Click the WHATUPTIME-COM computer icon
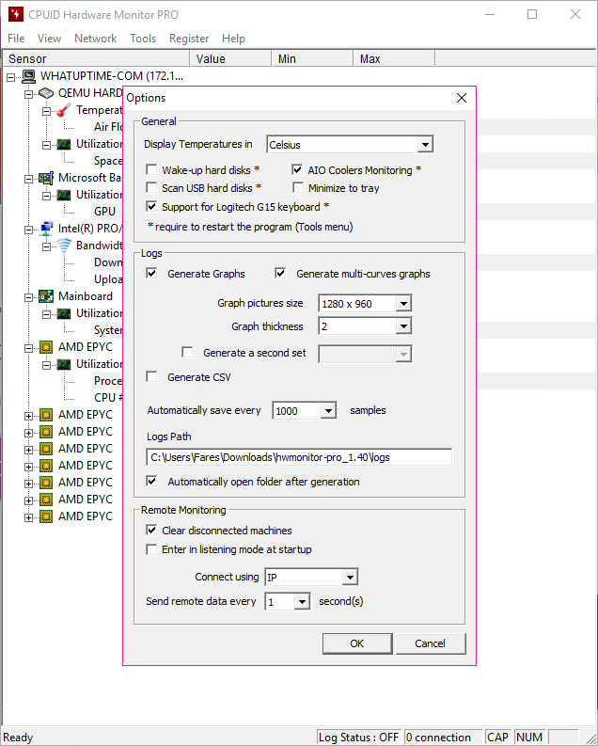 pos(29,76)
